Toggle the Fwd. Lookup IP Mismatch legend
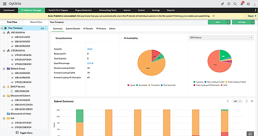This screenshot has height=136, width=258. pos(206,85)
